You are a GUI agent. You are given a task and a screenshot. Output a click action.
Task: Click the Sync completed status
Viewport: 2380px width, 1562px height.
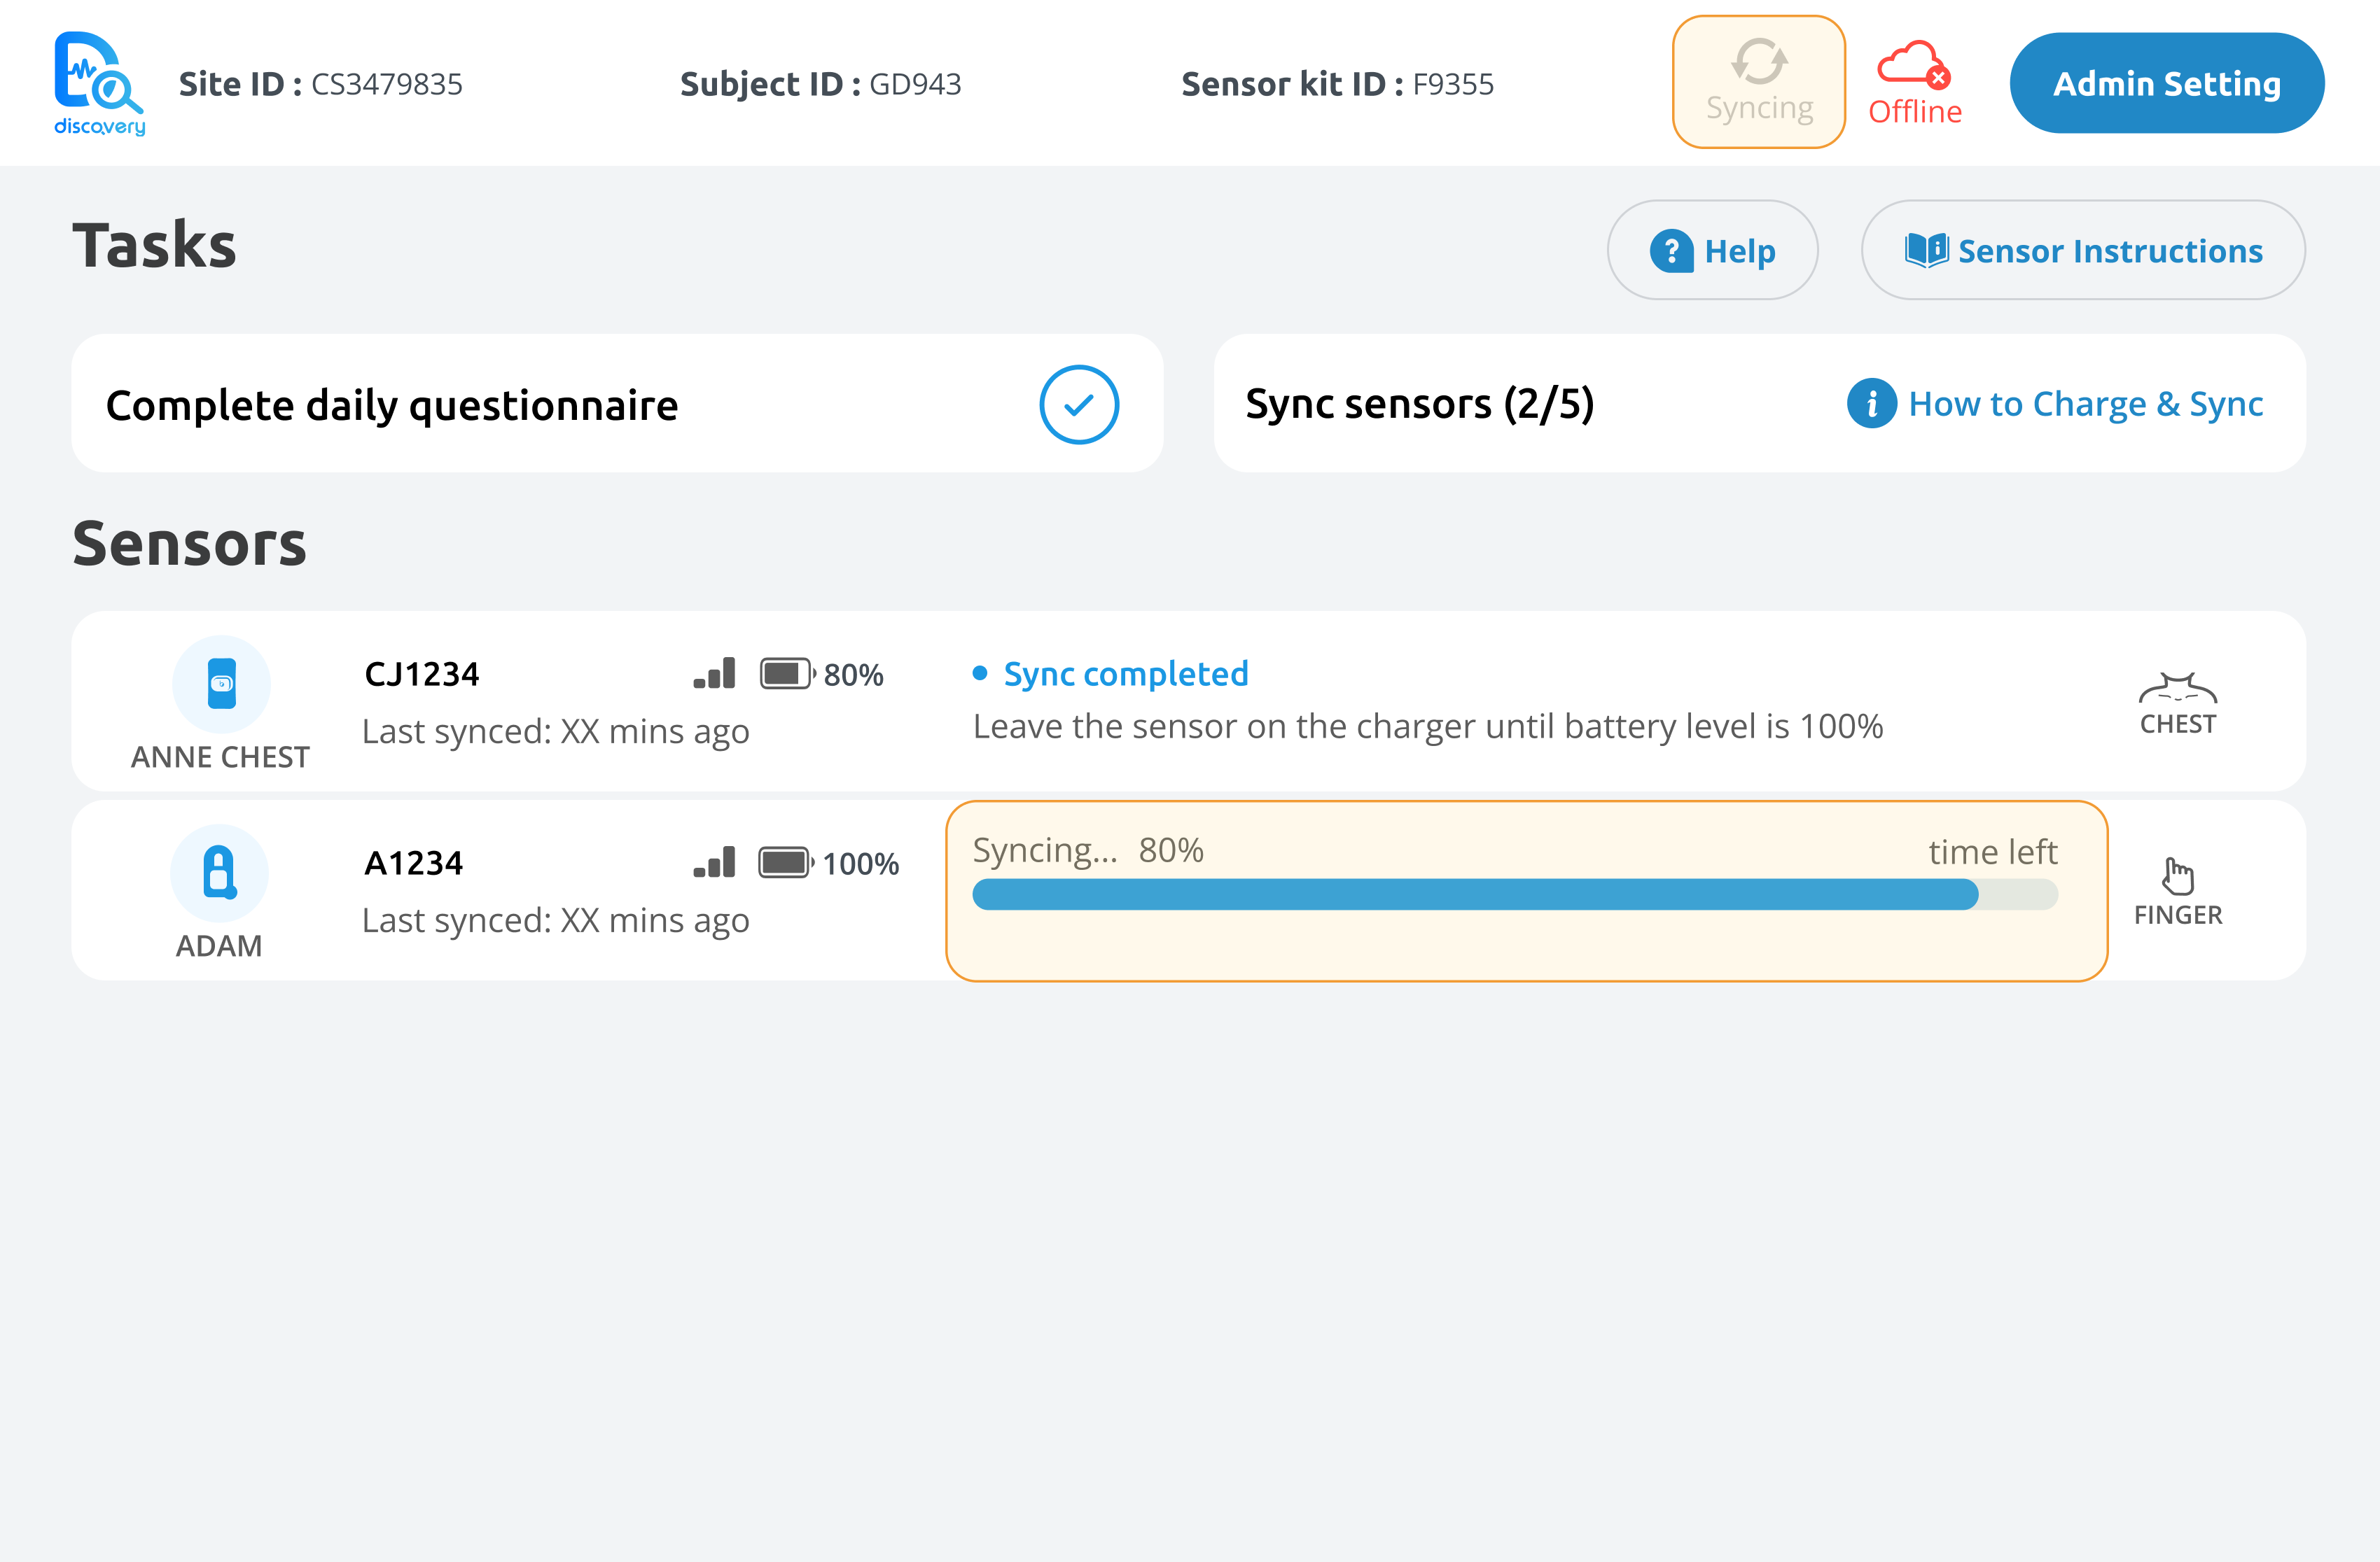[x=1111, y=673]
